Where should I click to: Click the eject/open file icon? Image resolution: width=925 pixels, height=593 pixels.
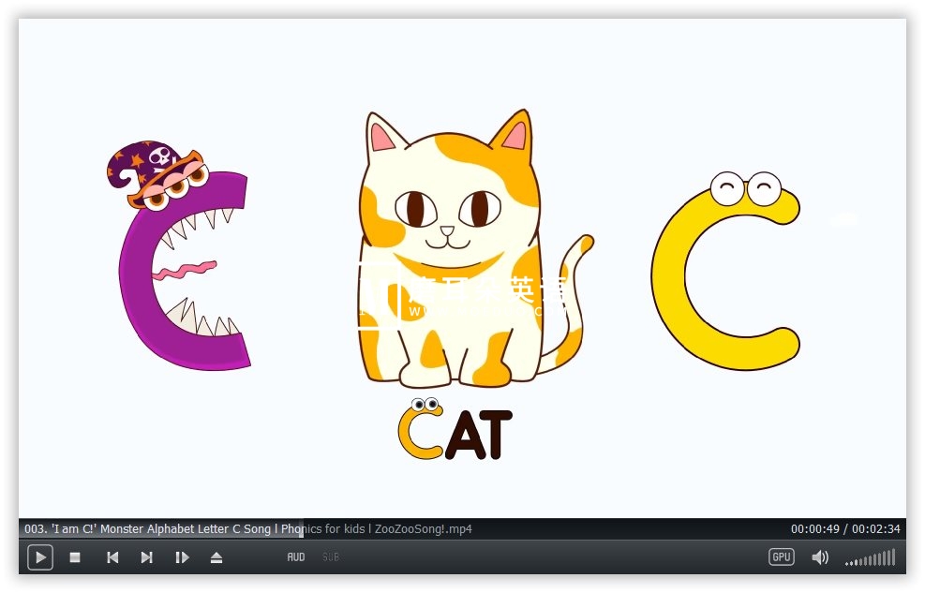[216, 557]
